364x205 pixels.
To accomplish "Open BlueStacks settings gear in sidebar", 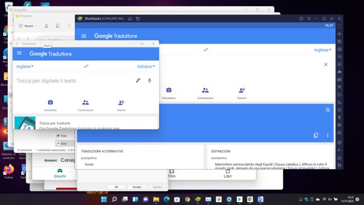I will (x=339, y=142).
